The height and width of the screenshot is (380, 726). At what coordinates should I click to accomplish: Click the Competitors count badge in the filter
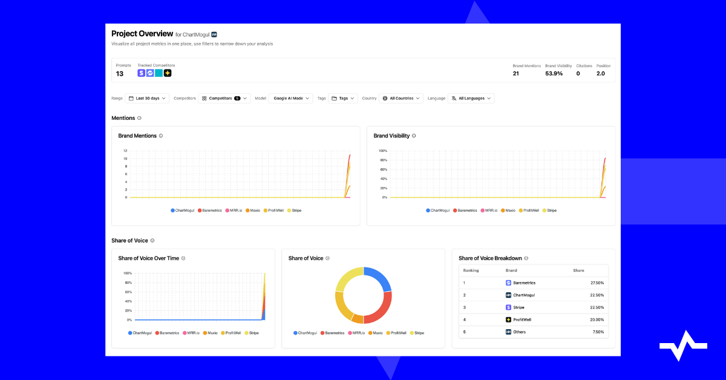237,98
